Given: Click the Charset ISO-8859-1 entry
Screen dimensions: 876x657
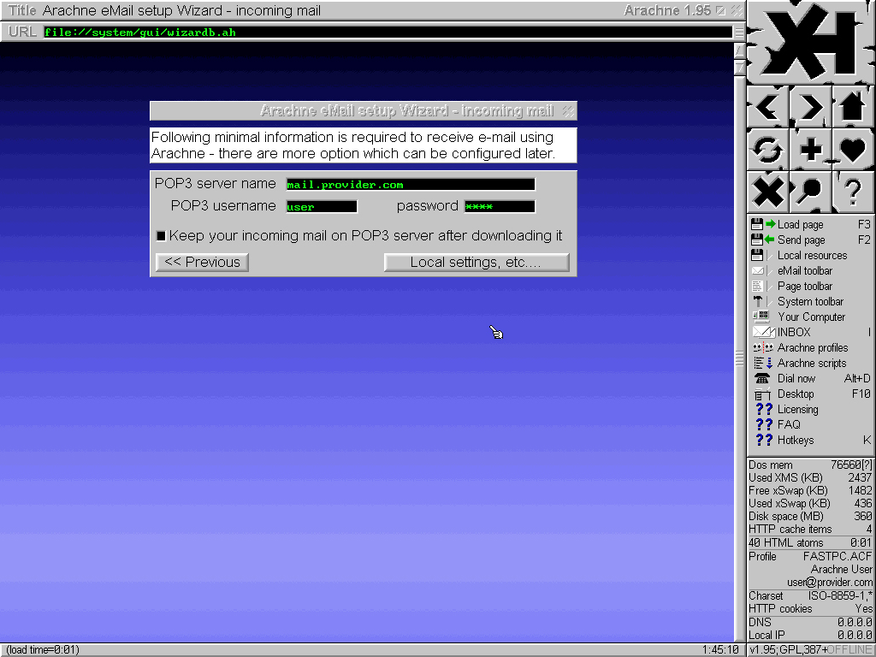Looking at the screenshot, I should pyautogui.click(x=811, y=595).
